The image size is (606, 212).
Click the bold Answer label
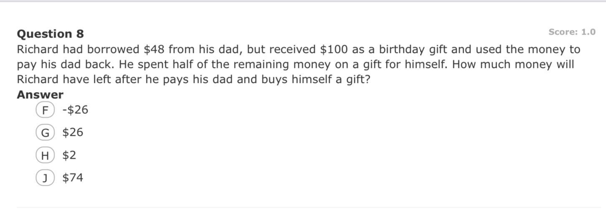pos(40,95)
